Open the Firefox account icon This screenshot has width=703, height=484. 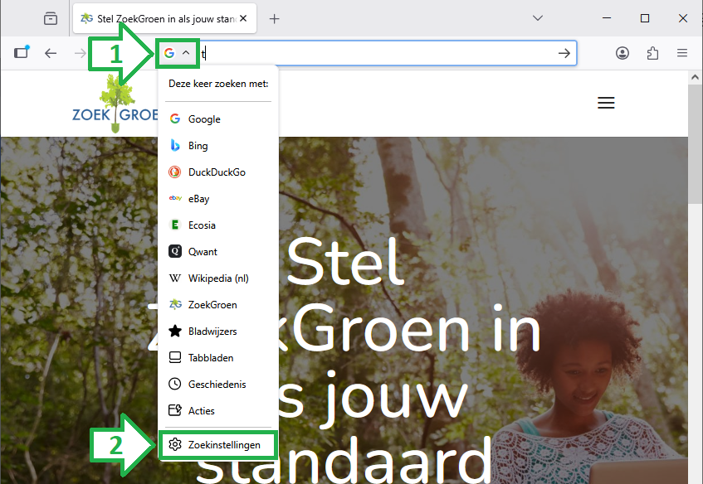[622, 53]
